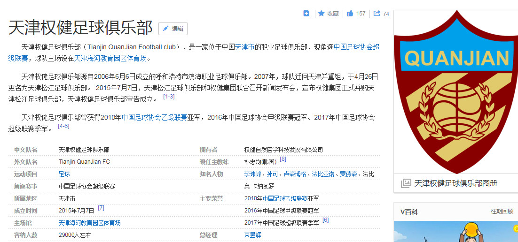Open 天津海河教育园区体育场 link in intro paragraph
This screenshot has width=518, height=242.
pos(110,58)
